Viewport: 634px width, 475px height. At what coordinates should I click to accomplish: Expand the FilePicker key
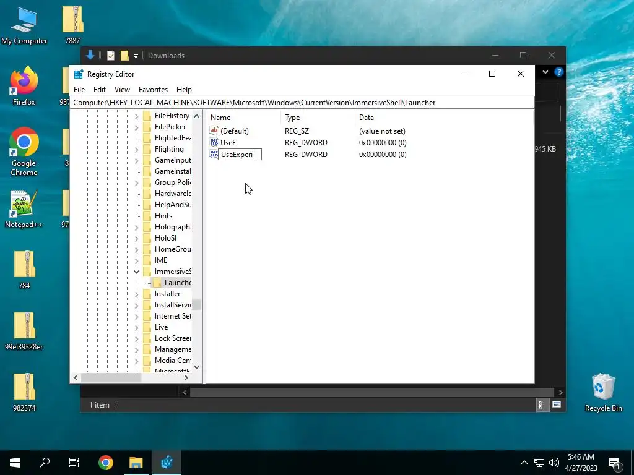(136, 127)
